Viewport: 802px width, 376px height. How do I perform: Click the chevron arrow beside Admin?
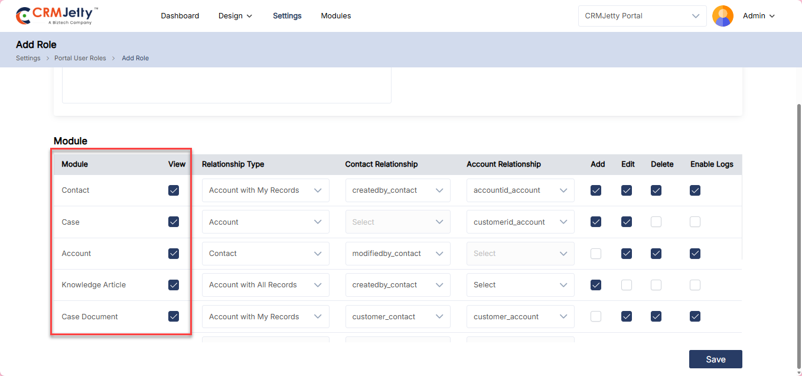pyautogui.click(x=772, y=16)
